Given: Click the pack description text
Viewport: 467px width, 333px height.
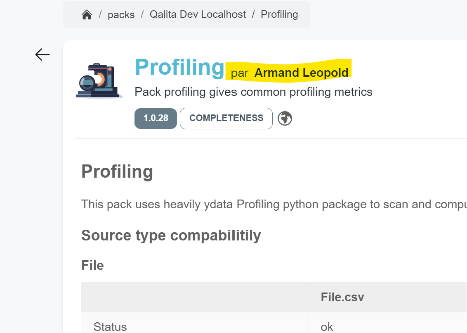Looking at the screenshot, I should point(253,92).
